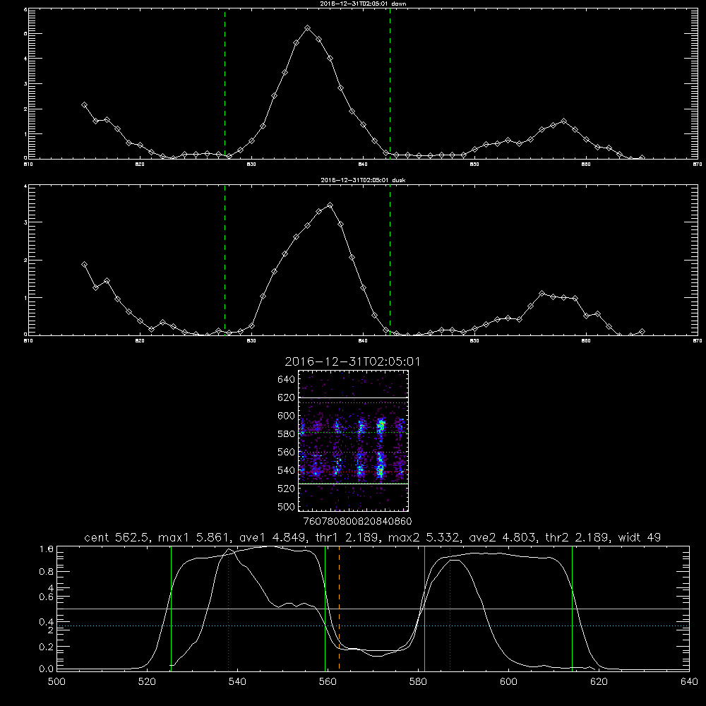Select the 0.2 label on the bottom plot y-axis

(47, 647)
